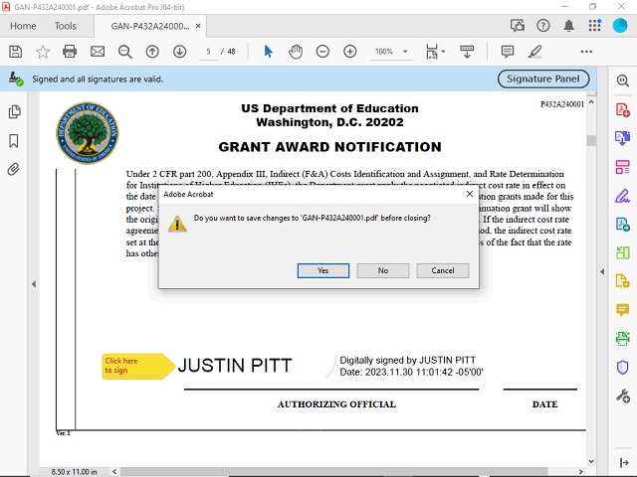Go to next page arrow
The height and width of the screenshot is (477, 637).
coord(179,52)
